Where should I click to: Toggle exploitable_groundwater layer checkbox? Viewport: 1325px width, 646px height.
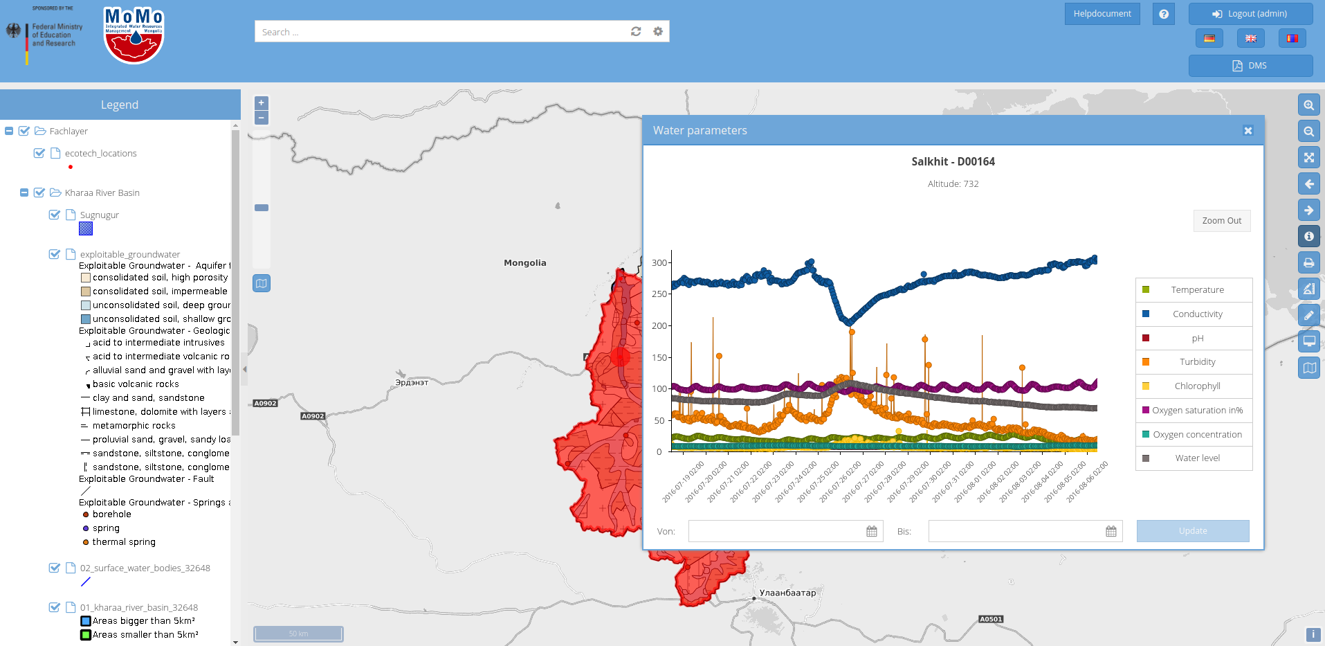click(x=55, y=254)
